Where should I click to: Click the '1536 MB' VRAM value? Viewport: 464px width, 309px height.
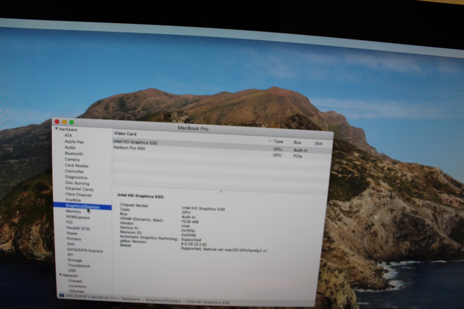click(190, 222)
